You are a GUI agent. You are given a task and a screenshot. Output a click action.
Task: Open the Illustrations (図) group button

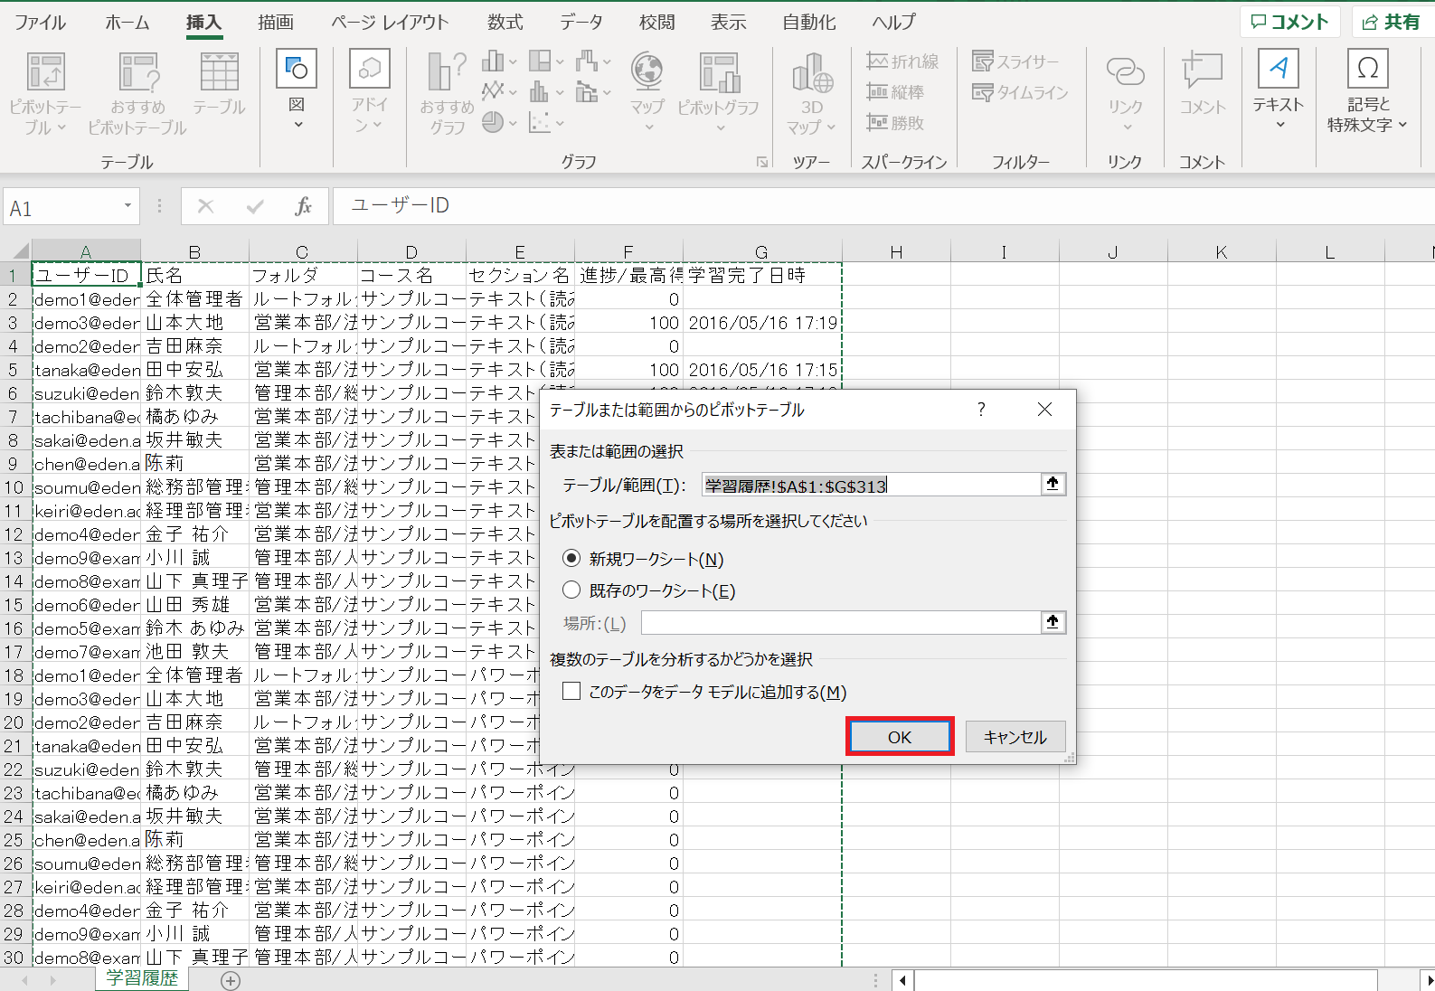[297, 89]
